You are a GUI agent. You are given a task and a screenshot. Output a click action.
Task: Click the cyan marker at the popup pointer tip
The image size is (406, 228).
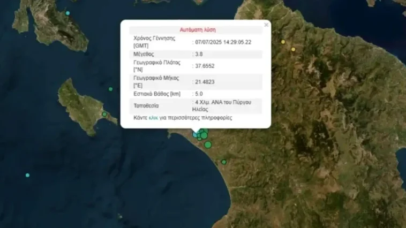(196, 134)
